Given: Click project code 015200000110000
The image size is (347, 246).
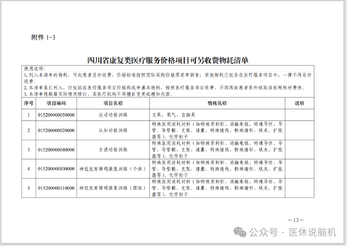Looking at the screenshot, I should (x=56, y=188).
